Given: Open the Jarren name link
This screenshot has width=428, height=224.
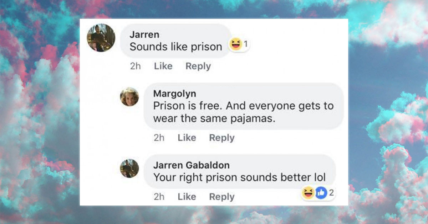Looking at the screenshot, I should point(144,35).
